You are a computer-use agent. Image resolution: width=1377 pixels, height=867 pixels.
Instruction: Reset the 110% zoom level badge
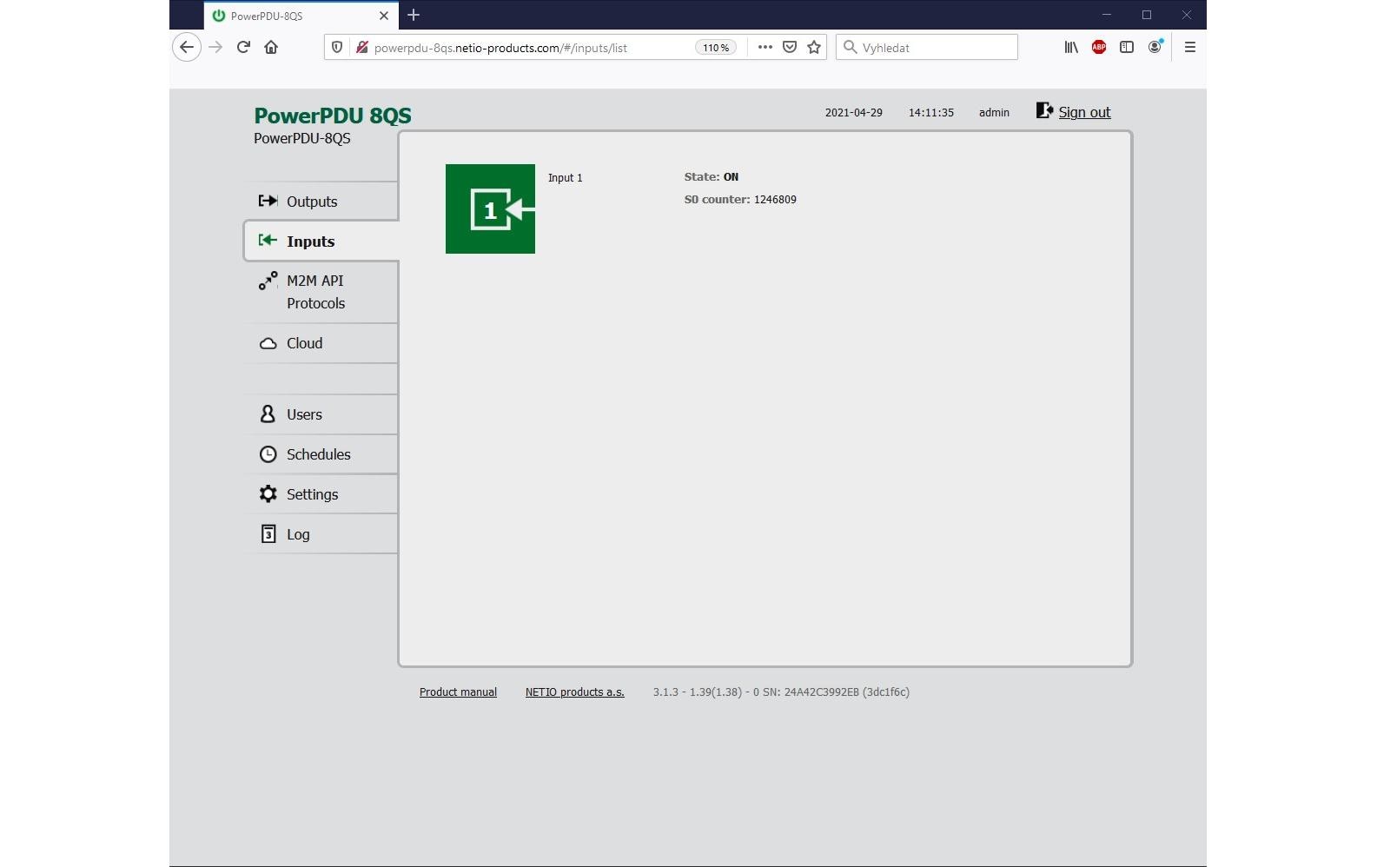click(x=716, y=48)
